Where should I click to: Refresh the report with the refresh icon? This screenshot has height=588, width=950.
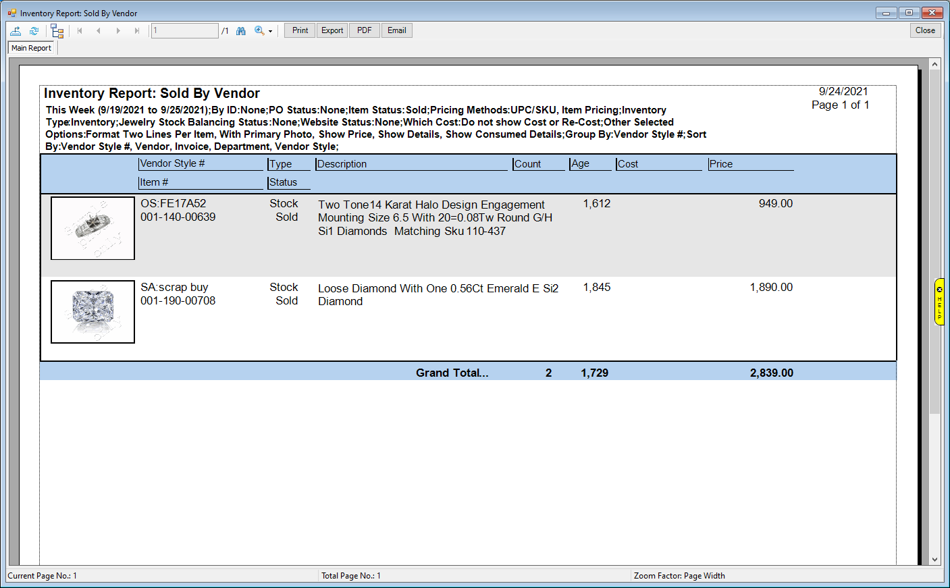point(34,31)
